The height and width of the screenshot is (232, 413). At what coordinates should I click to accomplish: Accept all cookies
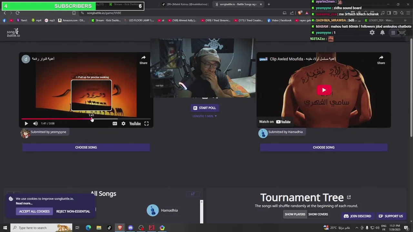[x=34, y=211]
